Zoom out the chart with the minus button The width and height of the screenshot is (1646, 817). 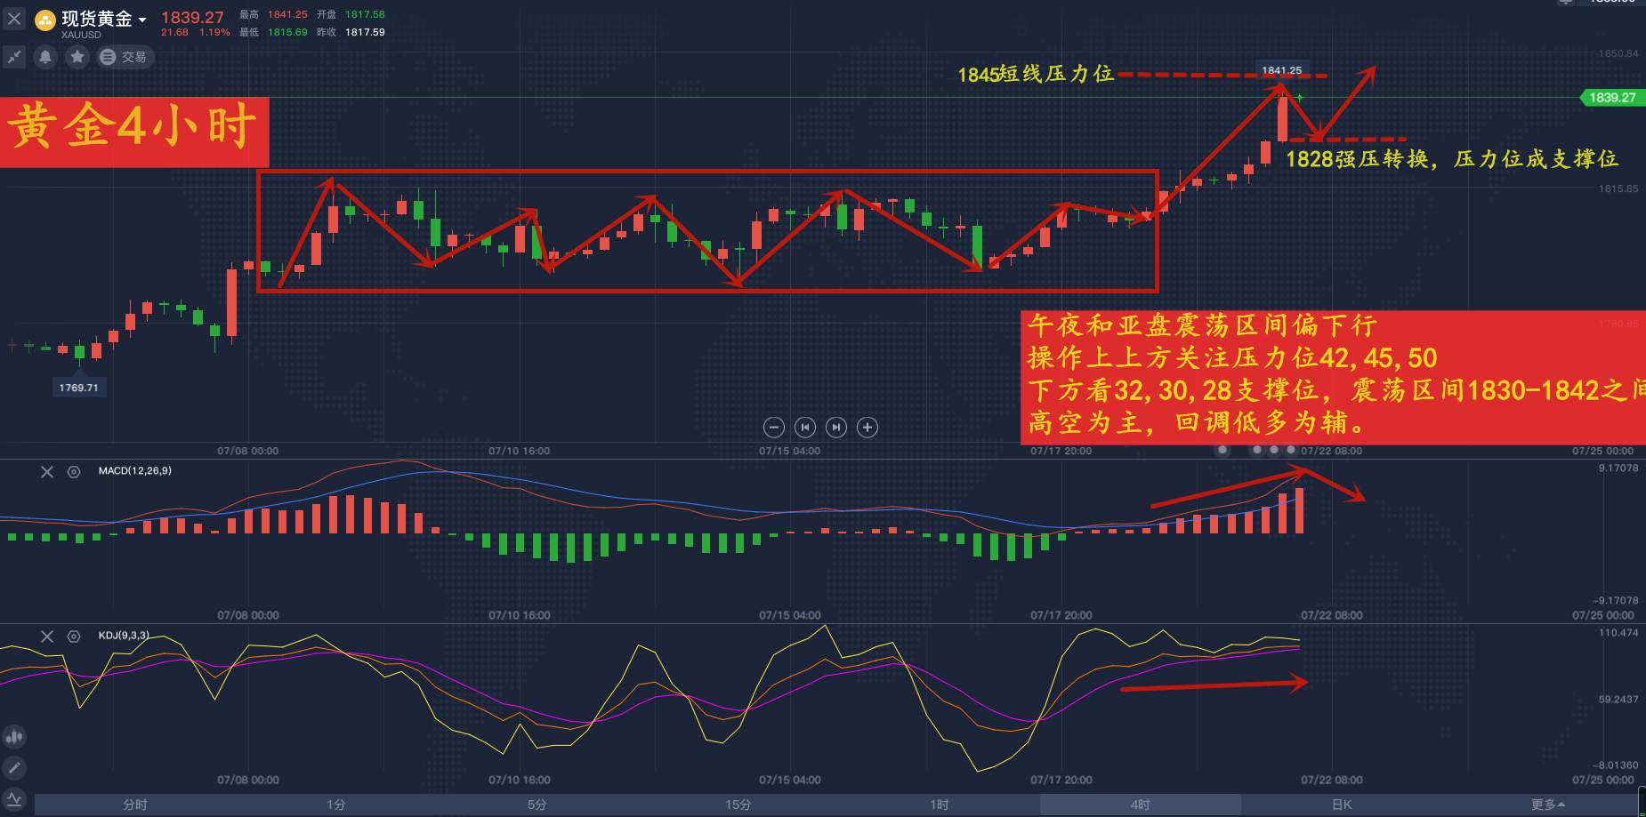tap(774, 428)
